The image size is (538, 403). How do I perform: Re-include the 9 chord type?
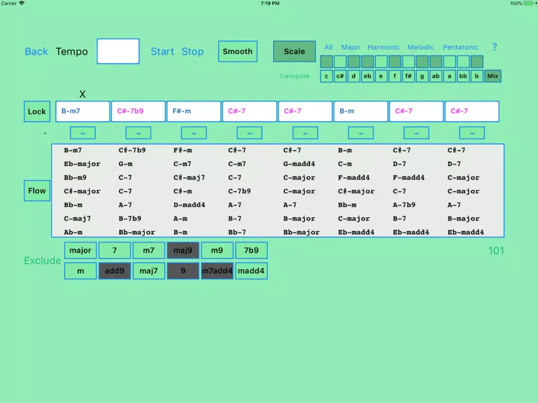tap(183, 271)
